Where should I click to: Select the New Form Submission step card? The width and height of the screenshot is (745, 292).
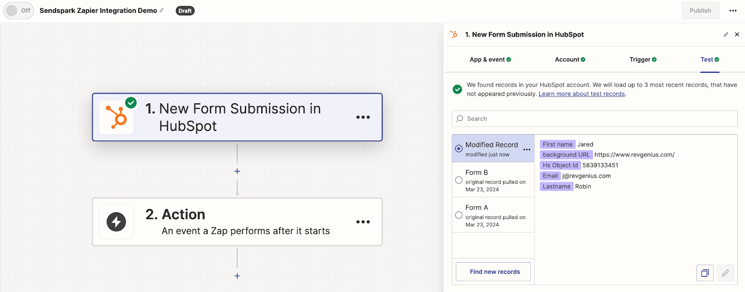click(x=237, y=117)
